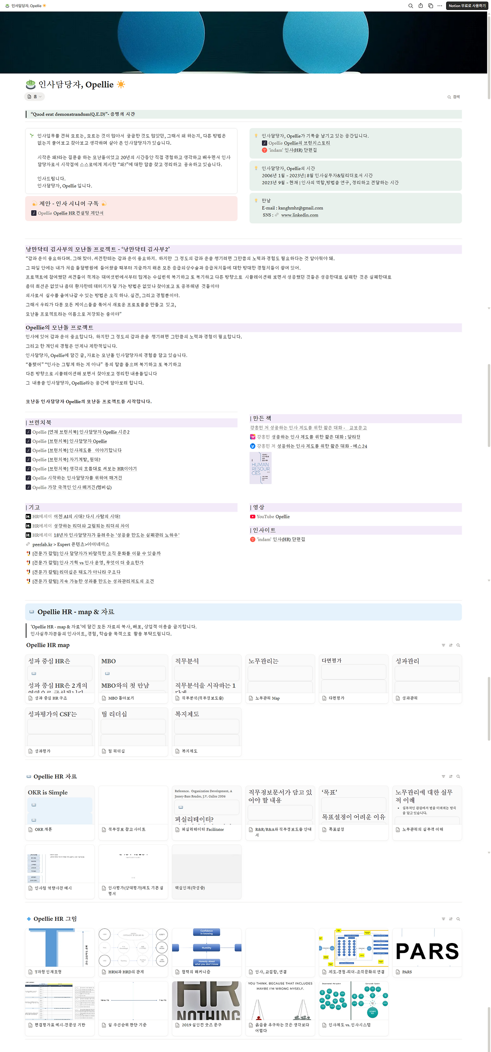Open the '성과관리' card
The width and height of the screenshot is (491, 1052).
point(427,679)
